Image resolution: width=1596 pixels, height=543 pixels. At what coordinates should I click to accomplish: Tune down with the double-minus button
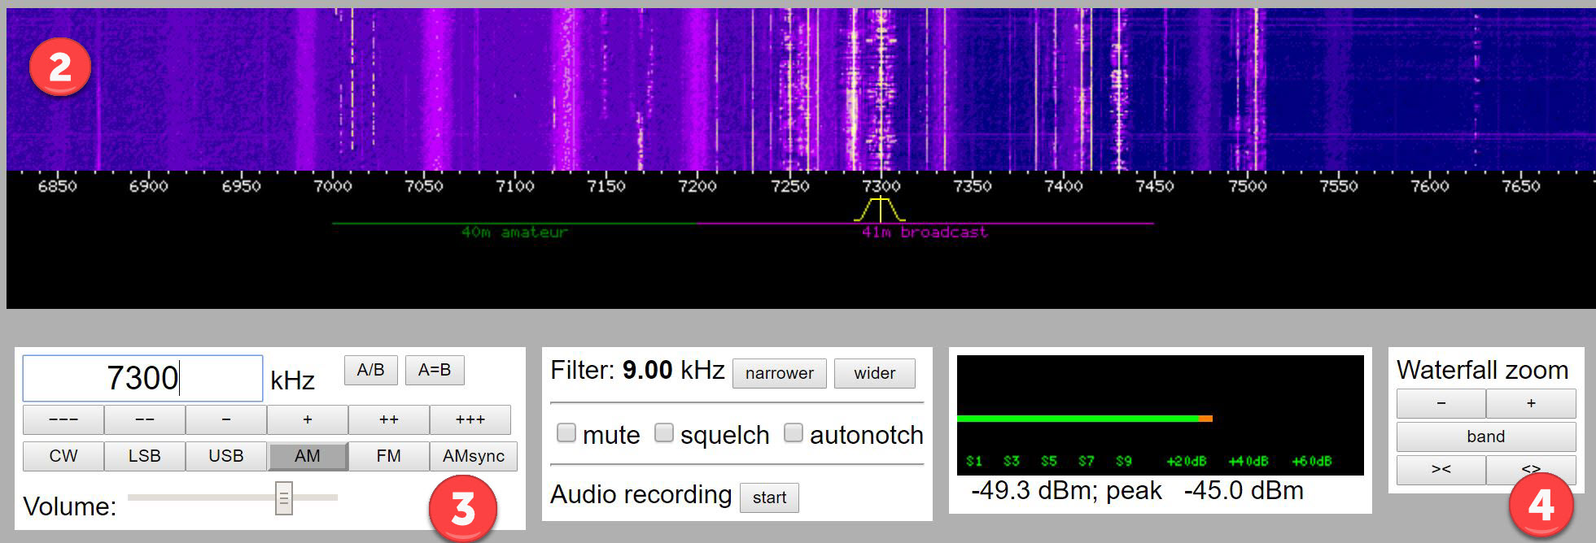coord(145,420)
